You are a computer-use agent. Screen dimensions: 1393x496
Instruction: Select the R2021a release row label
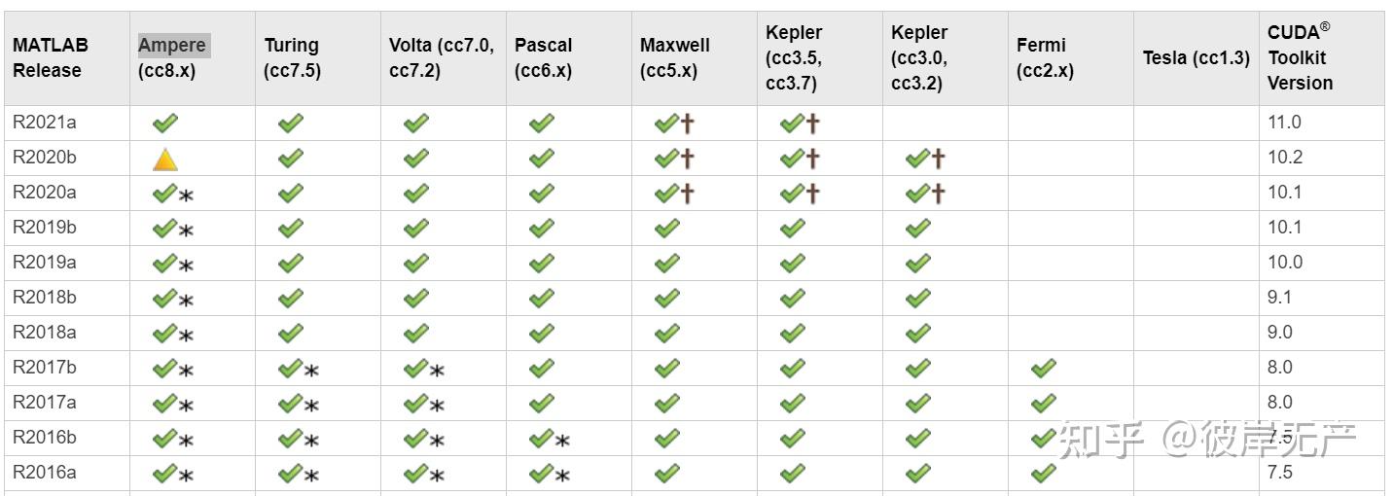click(x=44, y=123)
